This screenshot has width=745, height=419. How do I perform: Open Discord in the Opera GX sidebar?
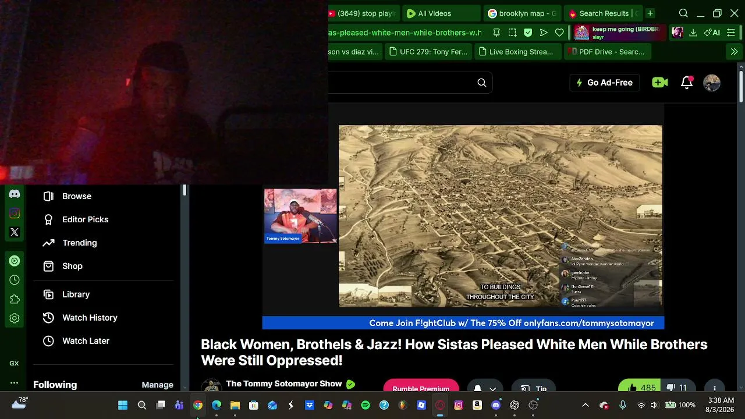[15, 194]
